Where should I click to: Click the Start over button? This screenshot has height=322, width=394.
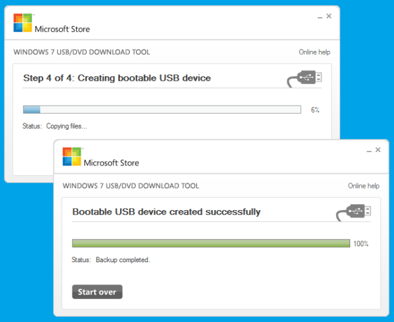(x=97, y=292)
